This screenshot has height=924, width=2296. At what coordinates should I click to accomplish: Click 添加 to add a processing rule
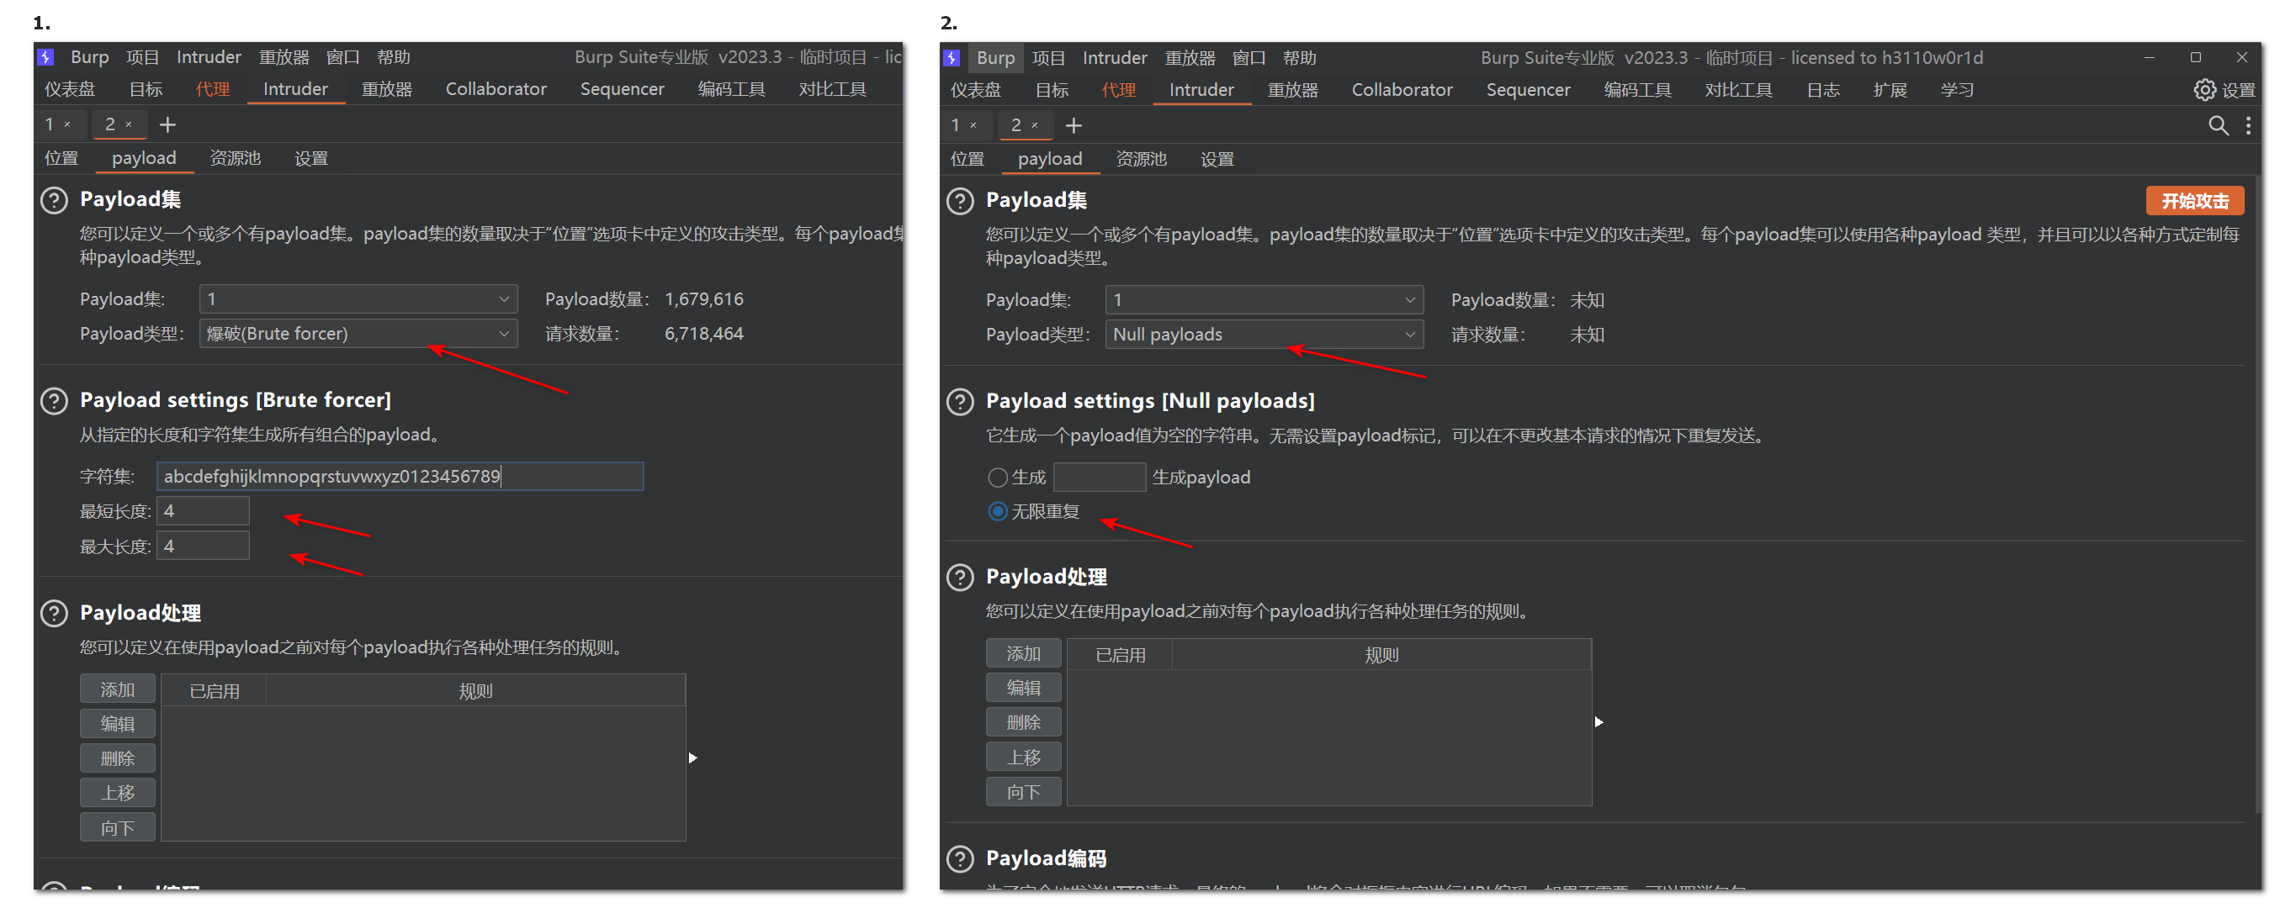(1023, 652)
